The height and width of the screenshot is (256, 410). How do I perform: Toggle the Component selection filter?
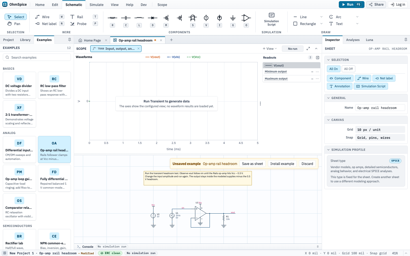coord(340,78)
